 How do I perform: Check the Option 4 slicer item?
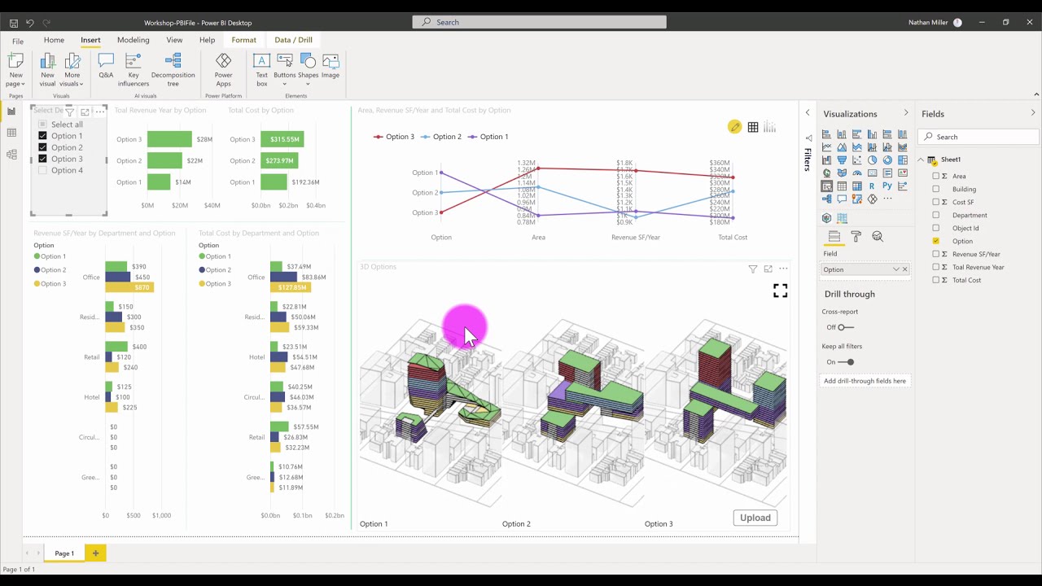point(42,169)
